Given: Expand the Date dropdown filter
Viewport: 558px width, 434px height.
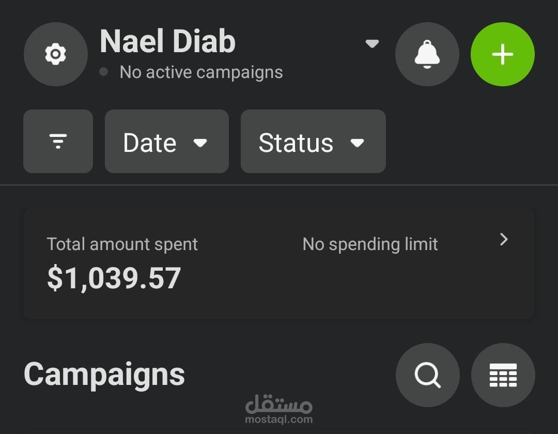Looking at the screenshot, I should click(166, 142).
